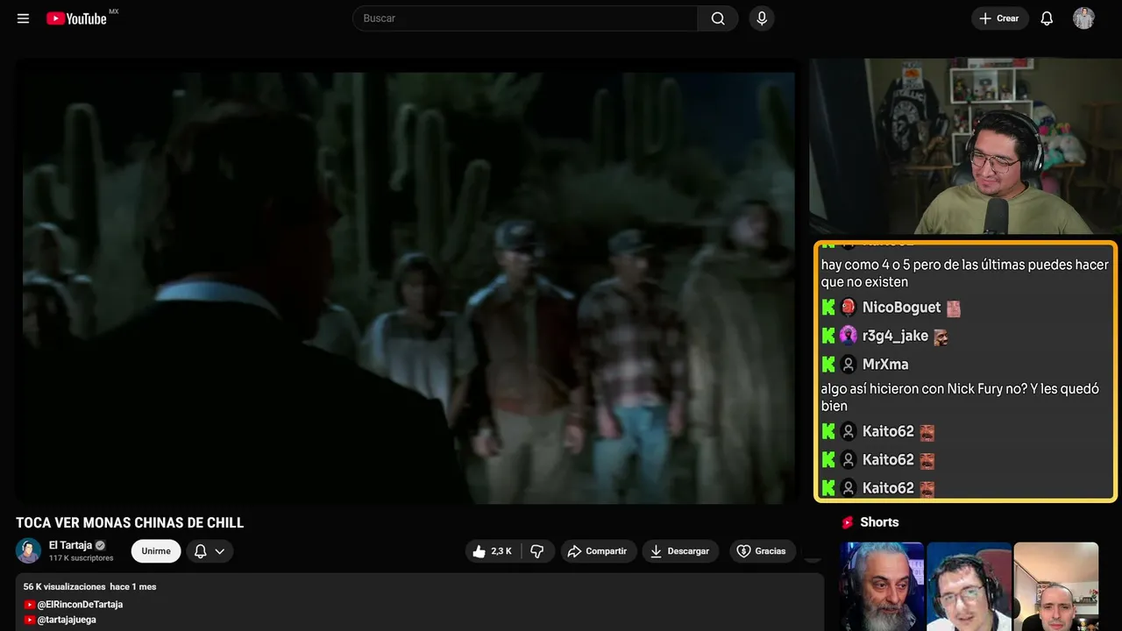This screenshot has height=631, width=1122.
Task: Dislike the video with the thumbs-down
Action: [x=537, y=551]
